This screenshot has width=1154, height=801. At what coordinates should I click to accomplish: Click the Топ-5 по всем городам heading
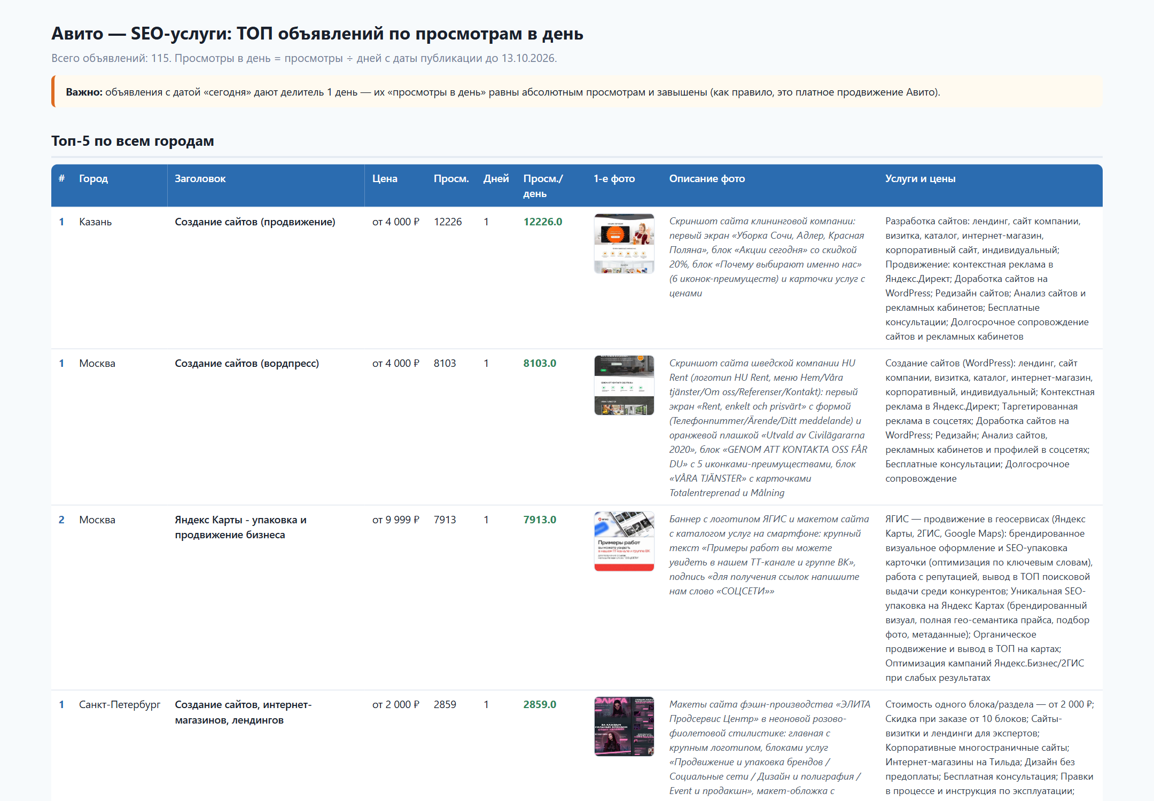click(x=132, y=141)
